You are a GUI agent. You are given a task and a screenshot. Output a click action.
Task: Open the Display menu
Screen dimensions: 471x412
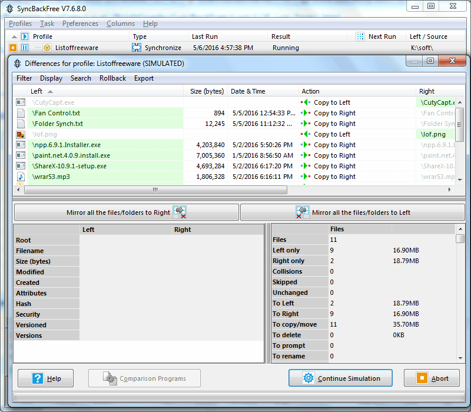coord(51,78)
